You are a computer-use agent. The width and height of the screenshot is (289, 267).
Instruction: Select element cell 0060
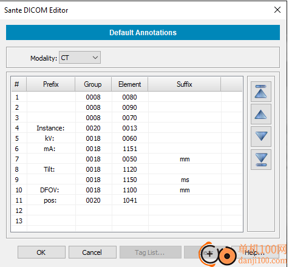click(x=130, y=138)
